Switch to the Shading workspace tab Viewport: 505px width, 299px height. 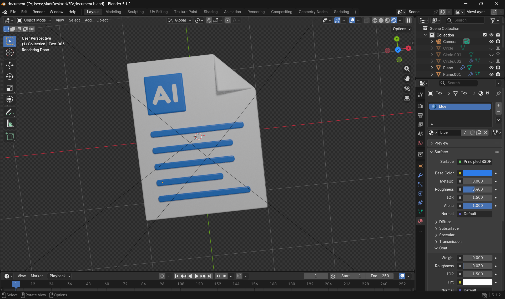click(210, 12)
